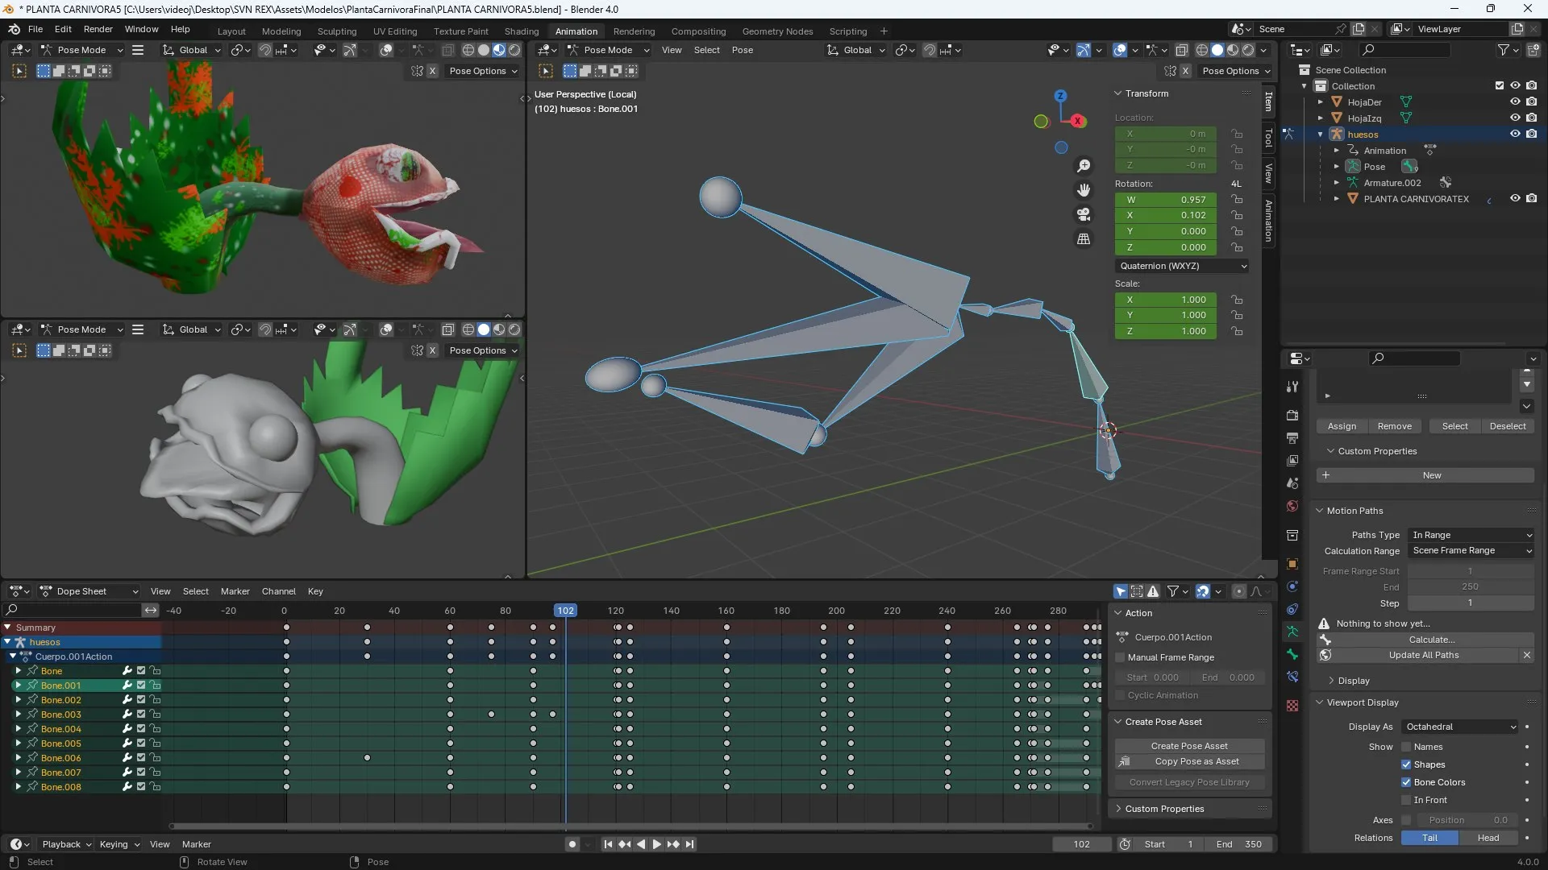The image size is (1548, 870).
Task: Switch to the Sculpting workspace tab
Action: click(x=337, y=31)
